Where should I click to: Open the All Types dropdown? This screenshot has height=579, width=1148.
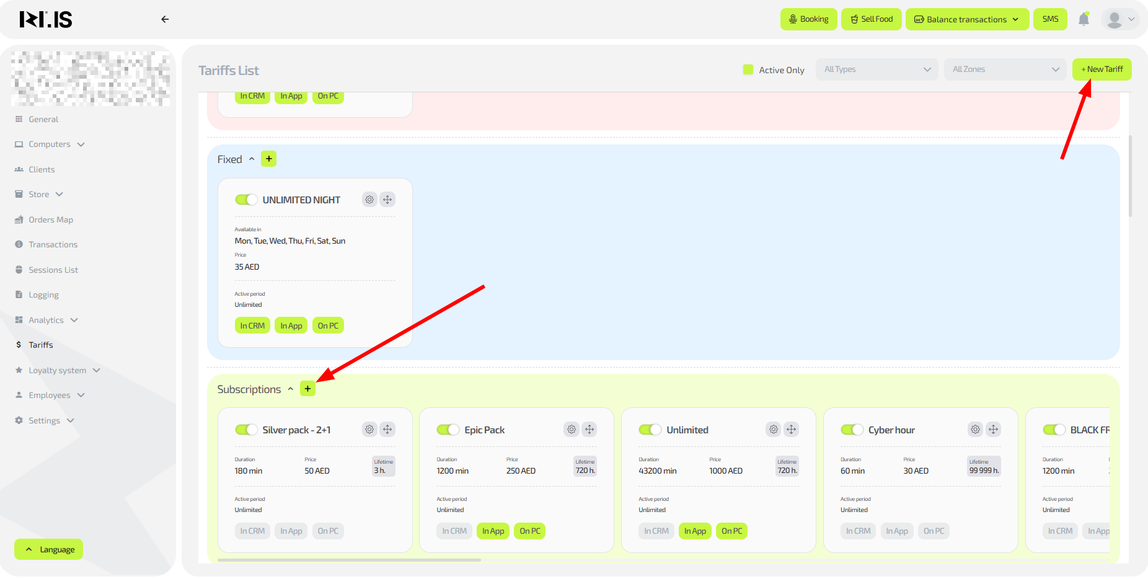pos(876,69)
